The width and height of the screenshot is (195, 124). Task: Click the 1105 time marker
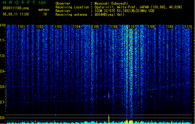[x=95, y=27]
